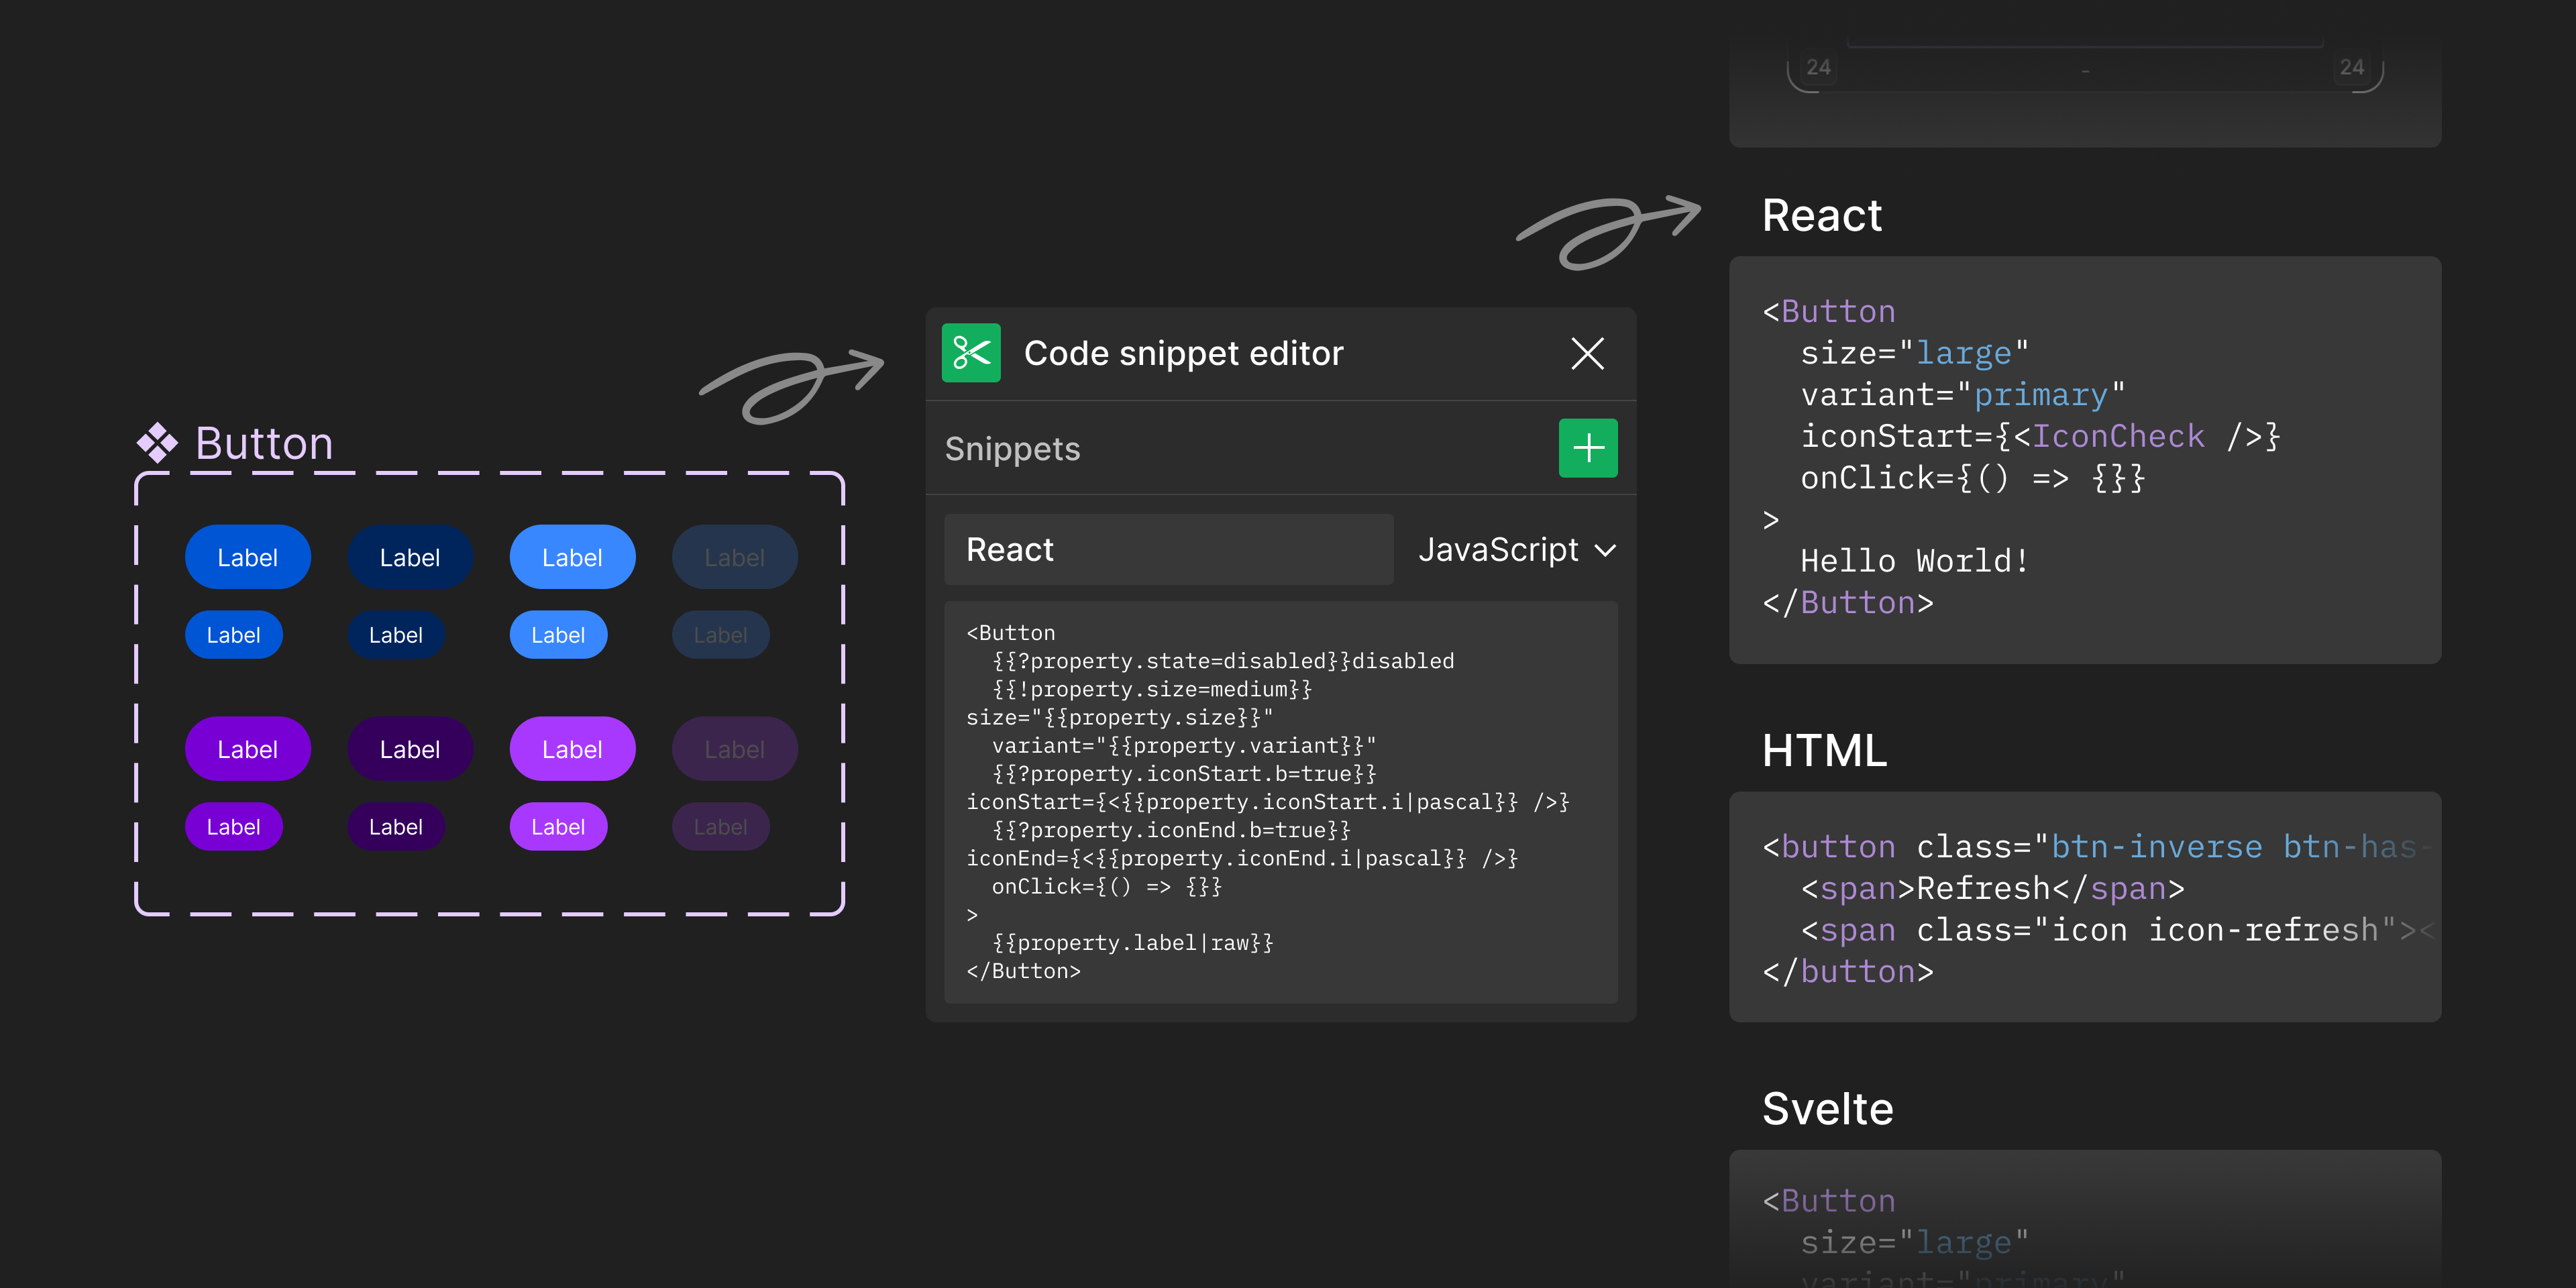Click the green scissors plugin icon
The image size is (2576, 1288).
coord(970,353)
